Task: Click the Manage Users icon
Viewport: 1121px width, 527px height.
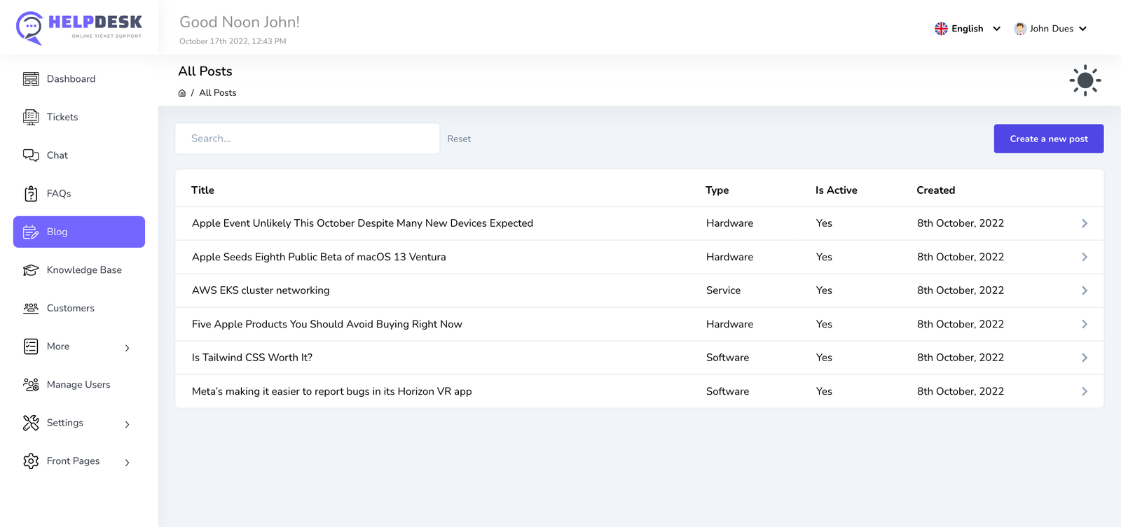Action: point(31,385)
